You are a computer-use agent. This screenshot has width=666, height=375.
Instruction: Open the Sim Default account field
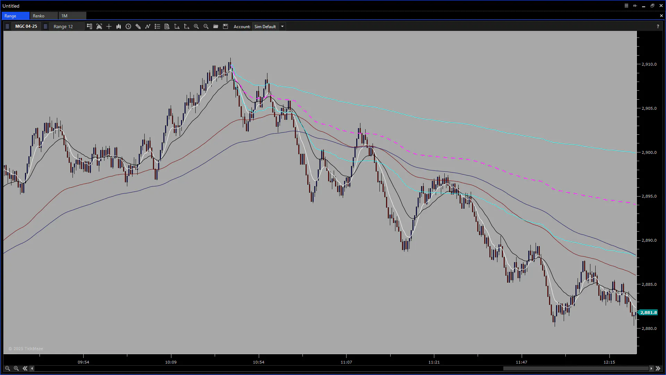266,26
